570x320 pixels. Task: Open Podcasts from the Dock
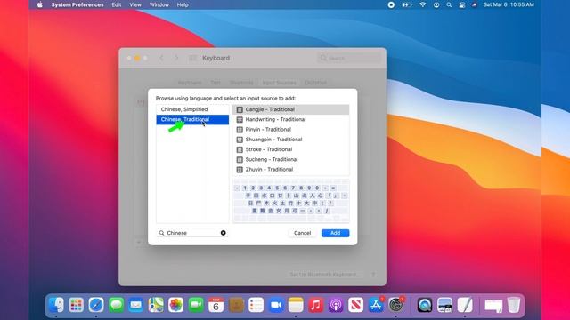click(x=336, y=305)
